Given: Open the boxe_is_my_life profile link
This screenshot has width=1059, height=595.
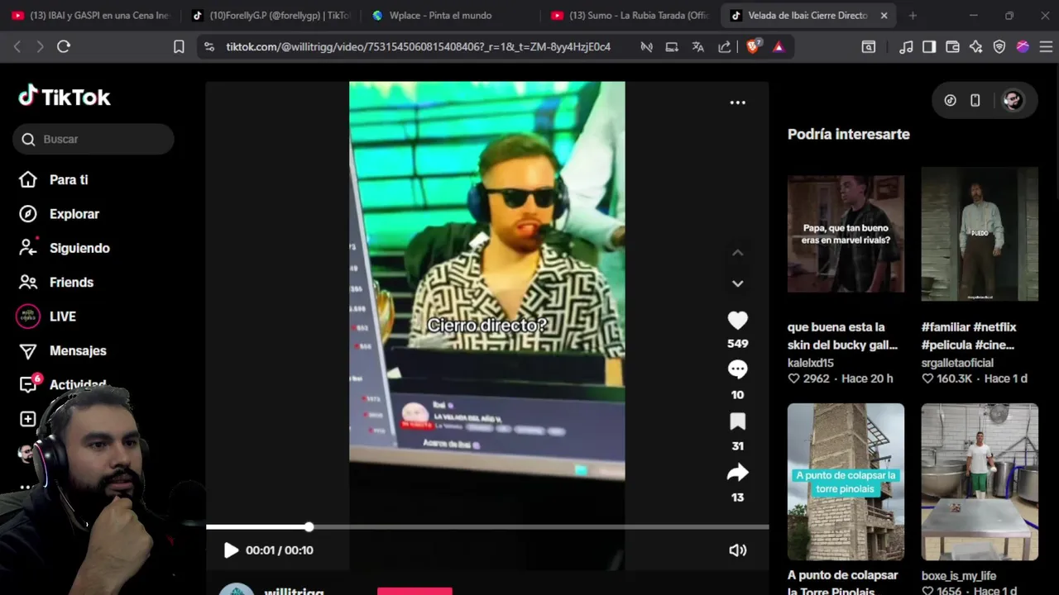Looking at the screenshot, I should (959, 576).
